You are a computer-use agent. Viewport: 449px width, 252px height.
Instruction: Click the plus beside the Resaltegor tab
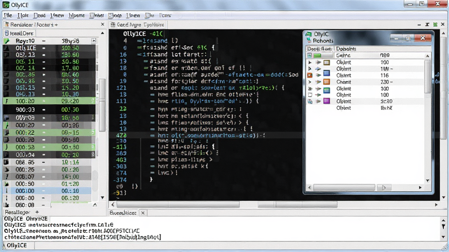pos(37,212)
